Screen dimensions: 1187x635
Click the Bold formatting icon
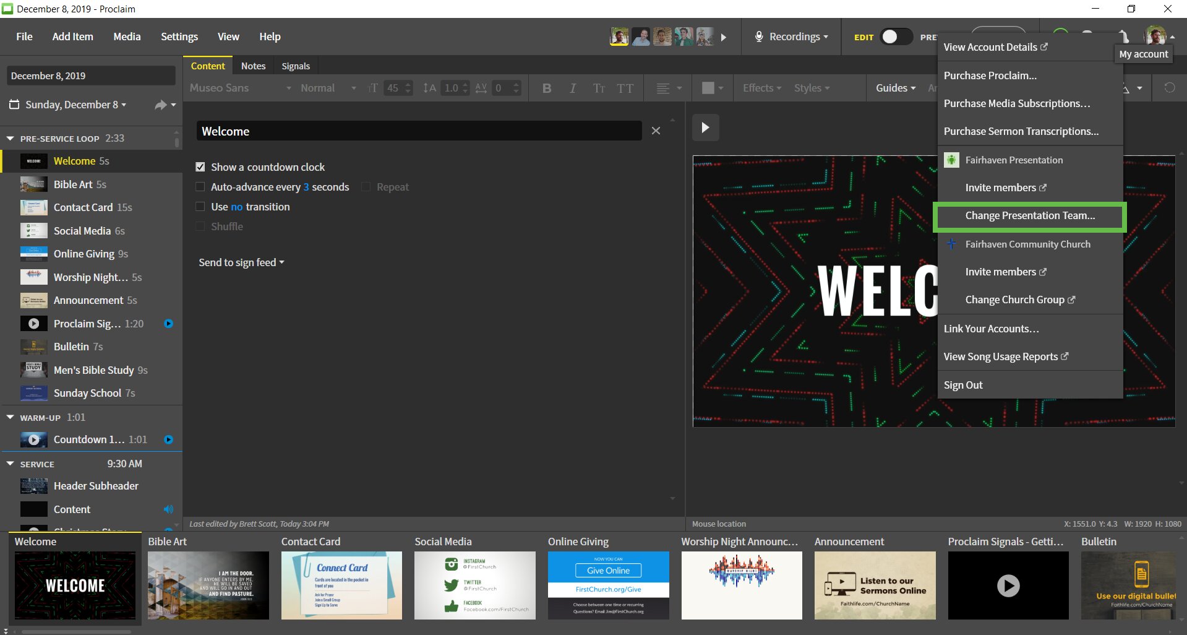coord(547,89)
